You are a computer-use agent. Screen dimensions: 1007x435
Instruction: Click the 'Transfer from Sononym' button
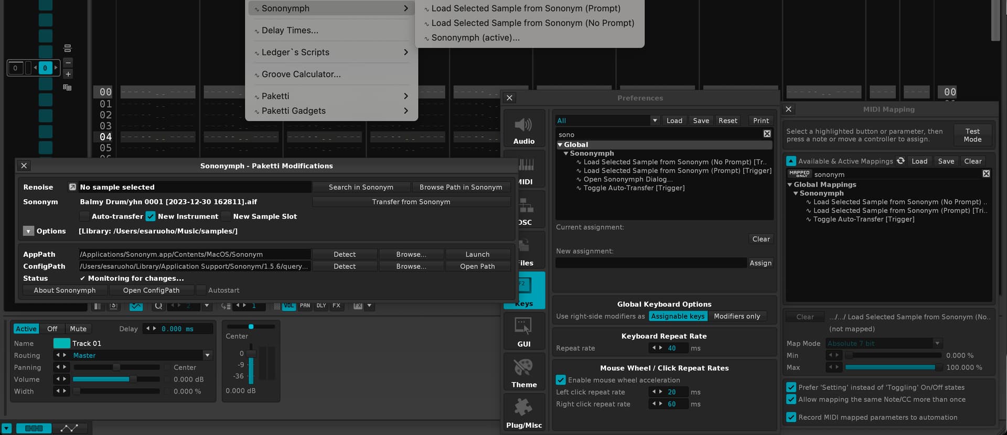(x=411, y=202)
